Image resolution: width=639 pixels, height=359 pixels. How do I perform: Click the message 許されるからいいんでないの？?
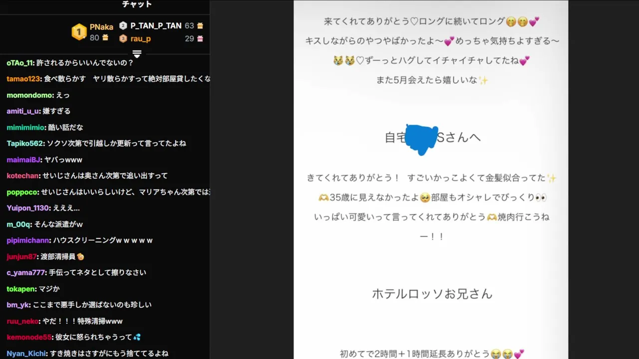click(85, 63)
